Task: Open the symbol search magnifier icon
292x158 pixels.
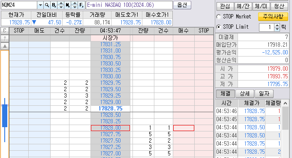Action: click(x=47, y=5)
